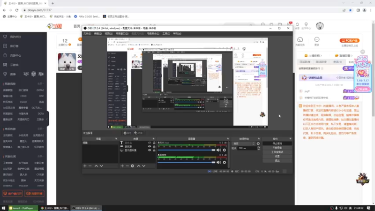375x211 pixels.
Task: Remove selected source with minus icon
Action: [x=127, y=166]
